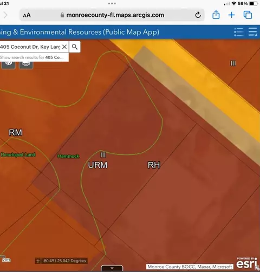Tap the Safari reload page icon
The height and width of the screenshot is (272, 260).
198,15
